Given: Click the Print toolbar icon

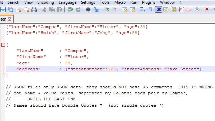Looking at the screenshot, I should click(x=34, y=9).
